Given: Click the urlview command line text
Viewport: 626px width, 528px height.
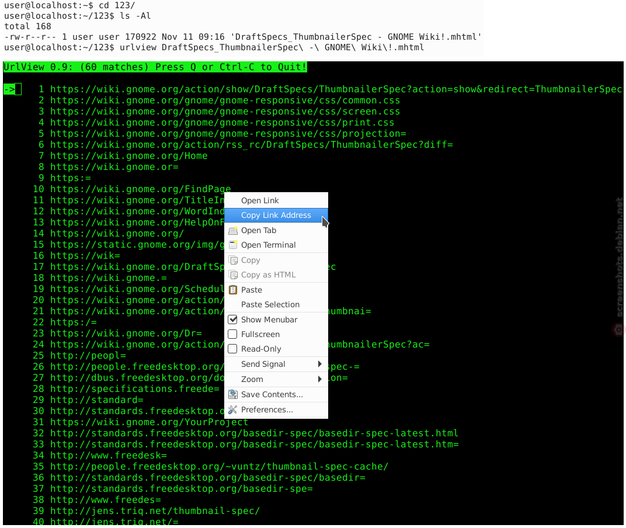Looking at the screenshot, I should tap(272, 47).
